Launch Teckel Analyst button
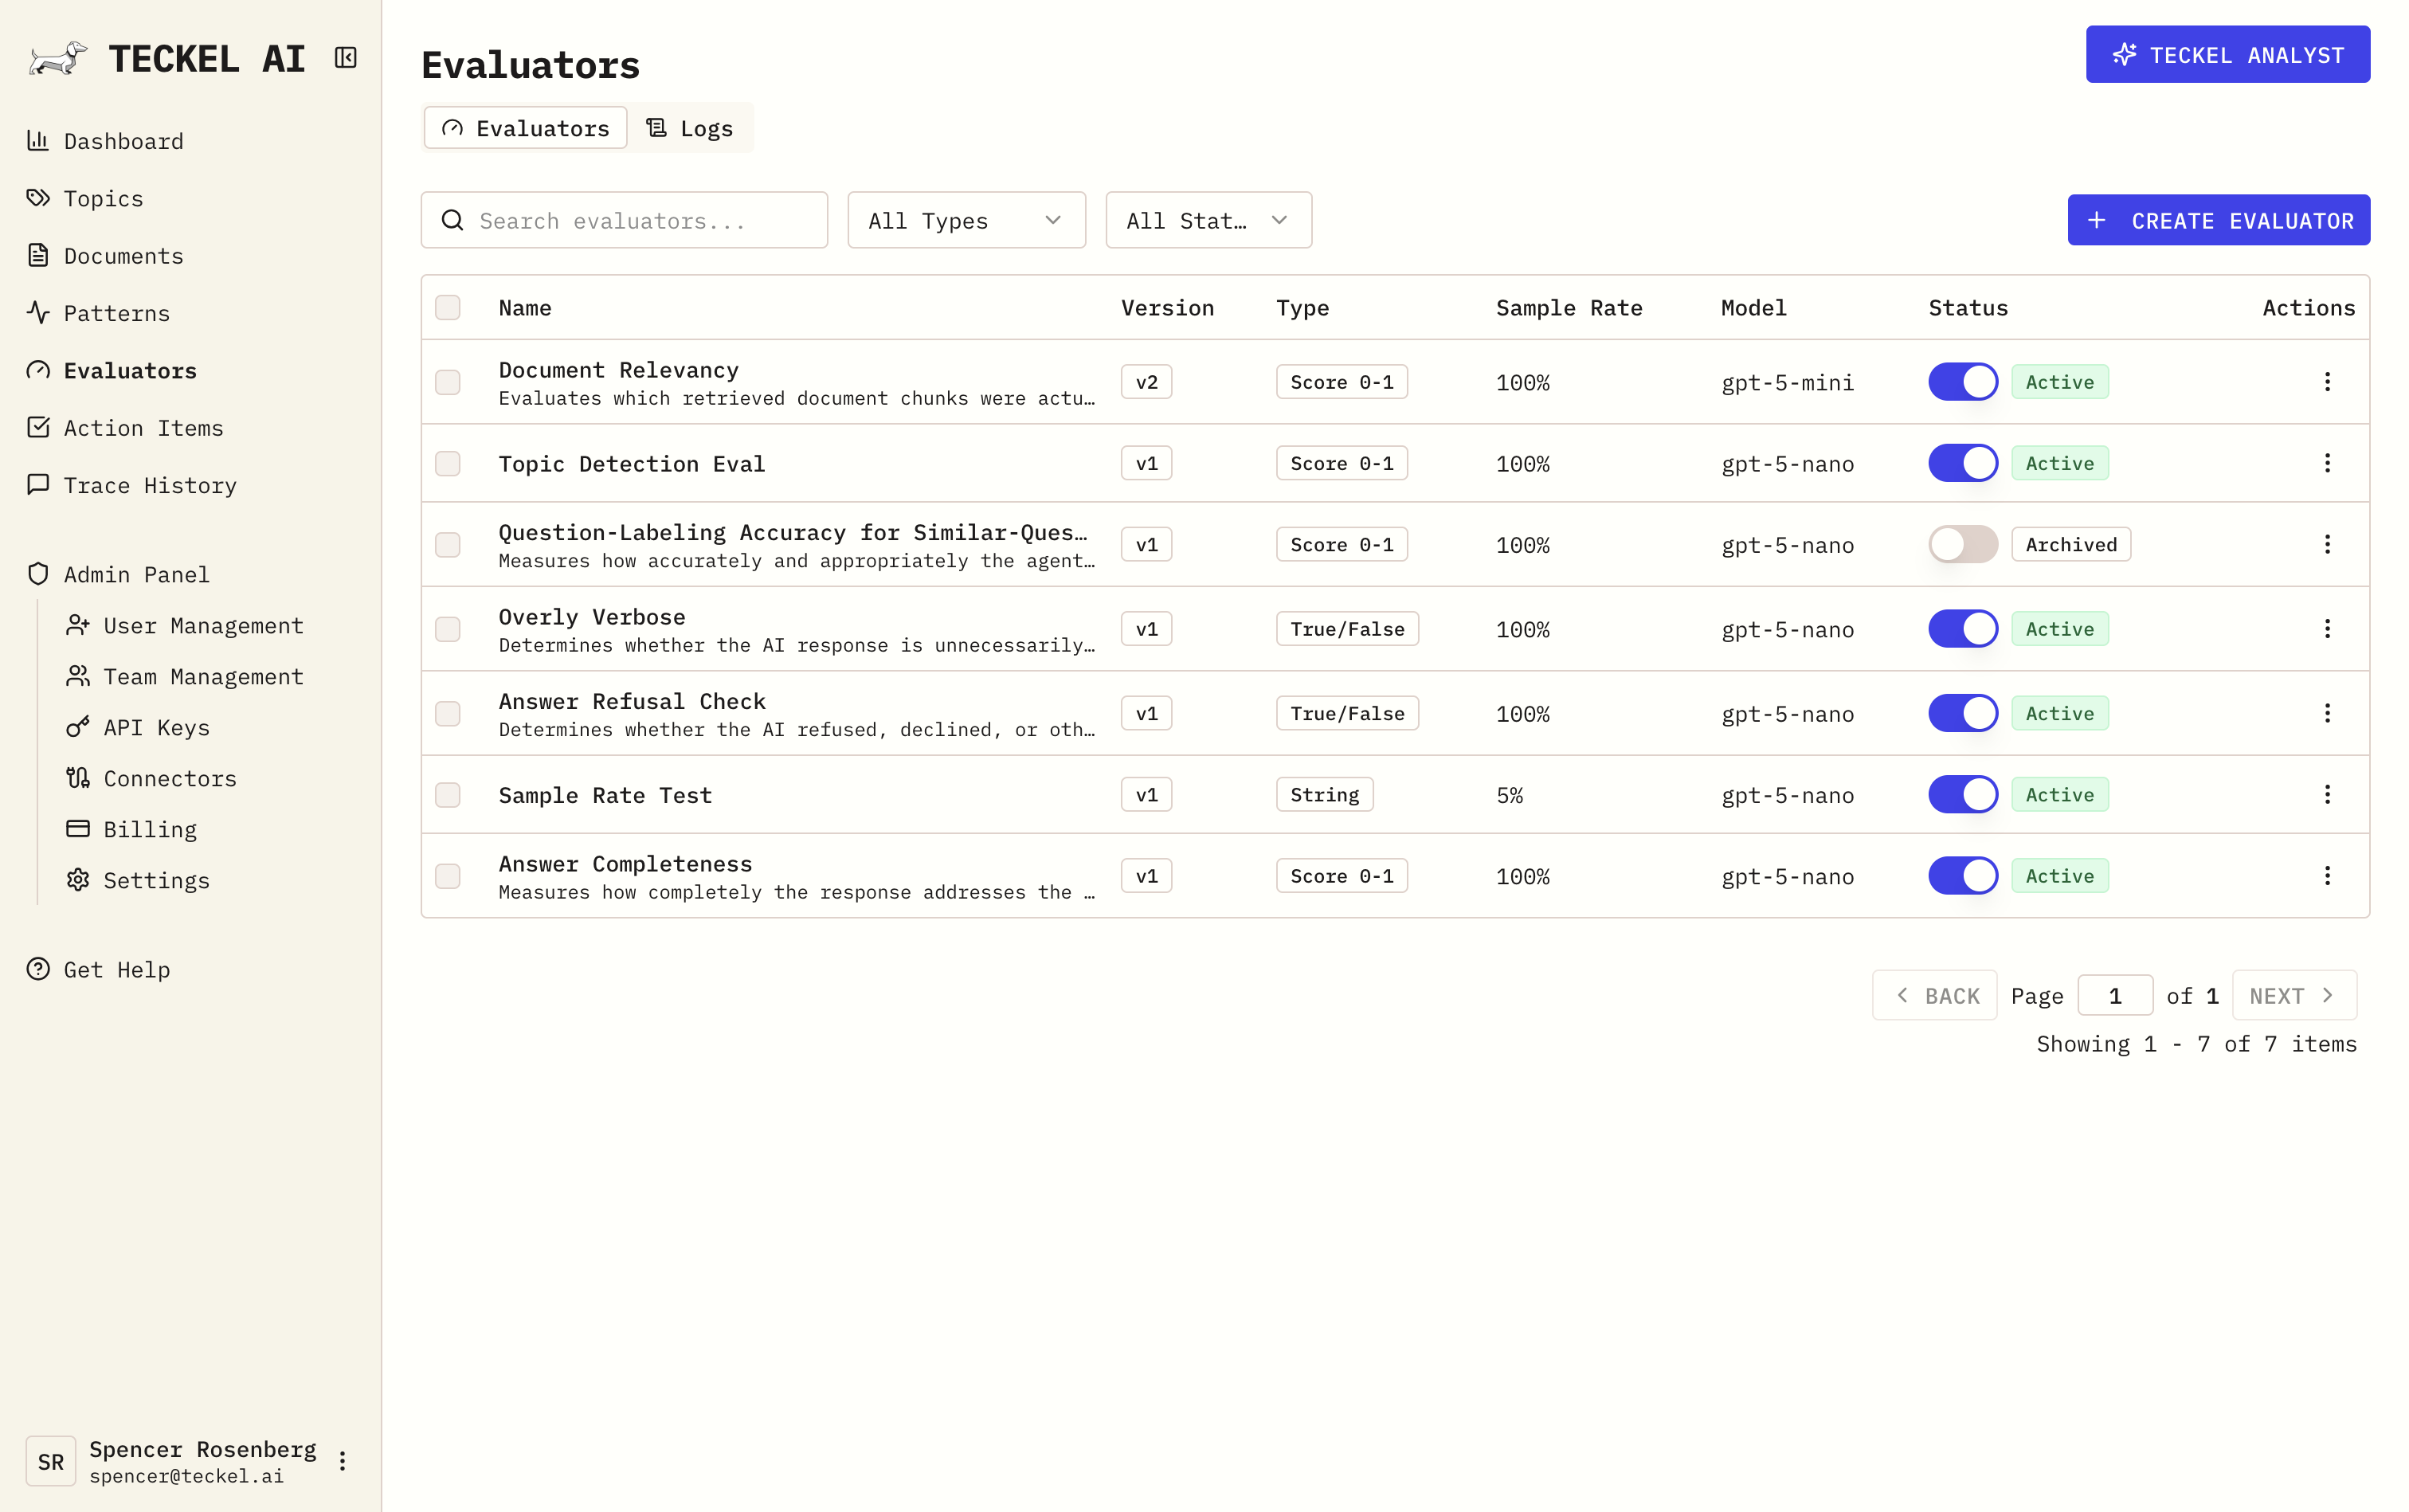The height and width of the screenshot is (1512, 2409). (2227, 55)
